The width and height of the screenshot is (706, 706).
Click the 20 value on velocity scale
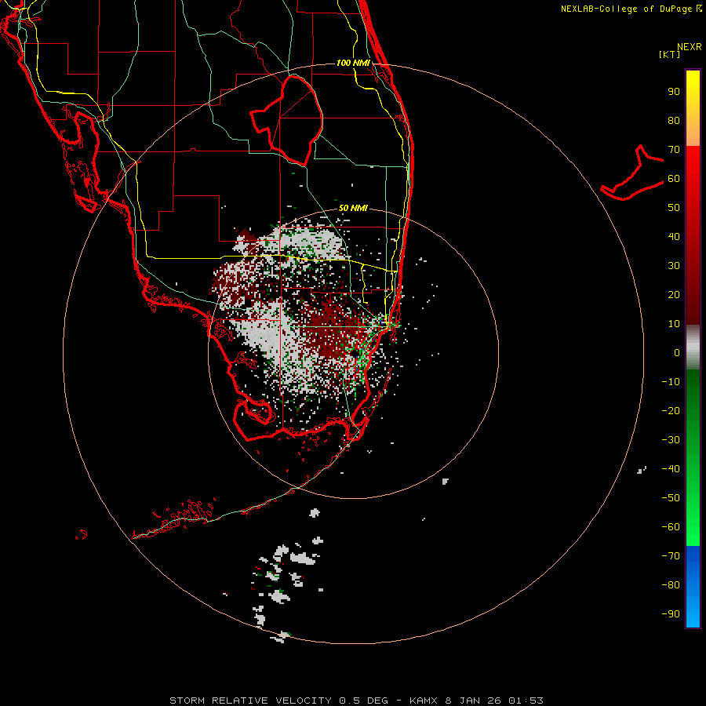click(674, 294)
